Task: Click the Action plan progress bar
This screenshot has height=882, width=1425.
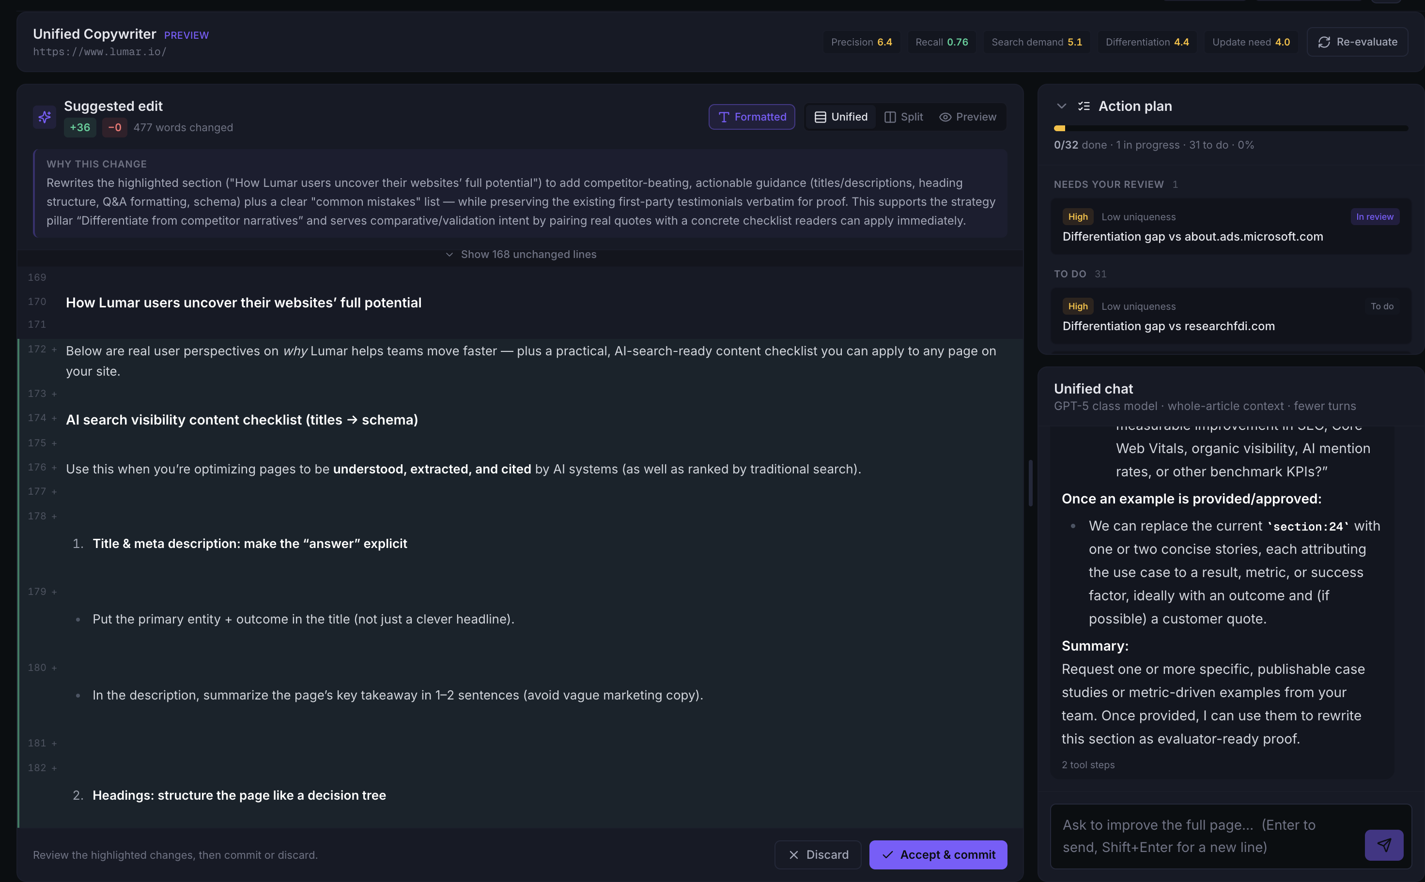Action: click(1231, 128)
